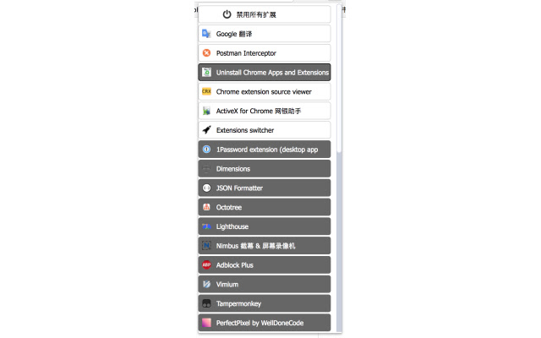
Task: Enable the Lighthouse extension
Action: point(265,226)
